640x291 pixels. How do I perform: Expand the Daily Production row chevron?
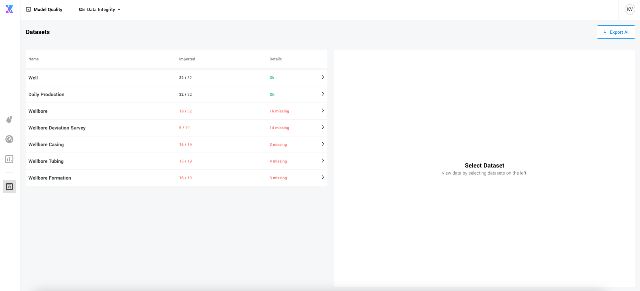323,94
